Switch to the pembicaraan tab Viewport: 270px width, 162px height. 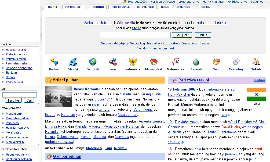[x=73, y=7]
